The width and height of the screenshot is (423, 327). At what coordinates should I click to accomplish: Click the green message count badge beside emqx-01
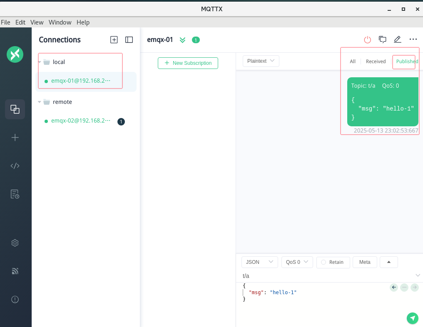click(196, 40)
